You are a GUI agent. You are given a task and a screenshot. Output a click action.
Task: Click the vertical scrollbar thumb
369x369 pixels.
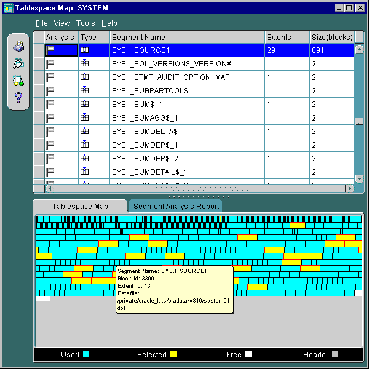click(x=359, y=121)
